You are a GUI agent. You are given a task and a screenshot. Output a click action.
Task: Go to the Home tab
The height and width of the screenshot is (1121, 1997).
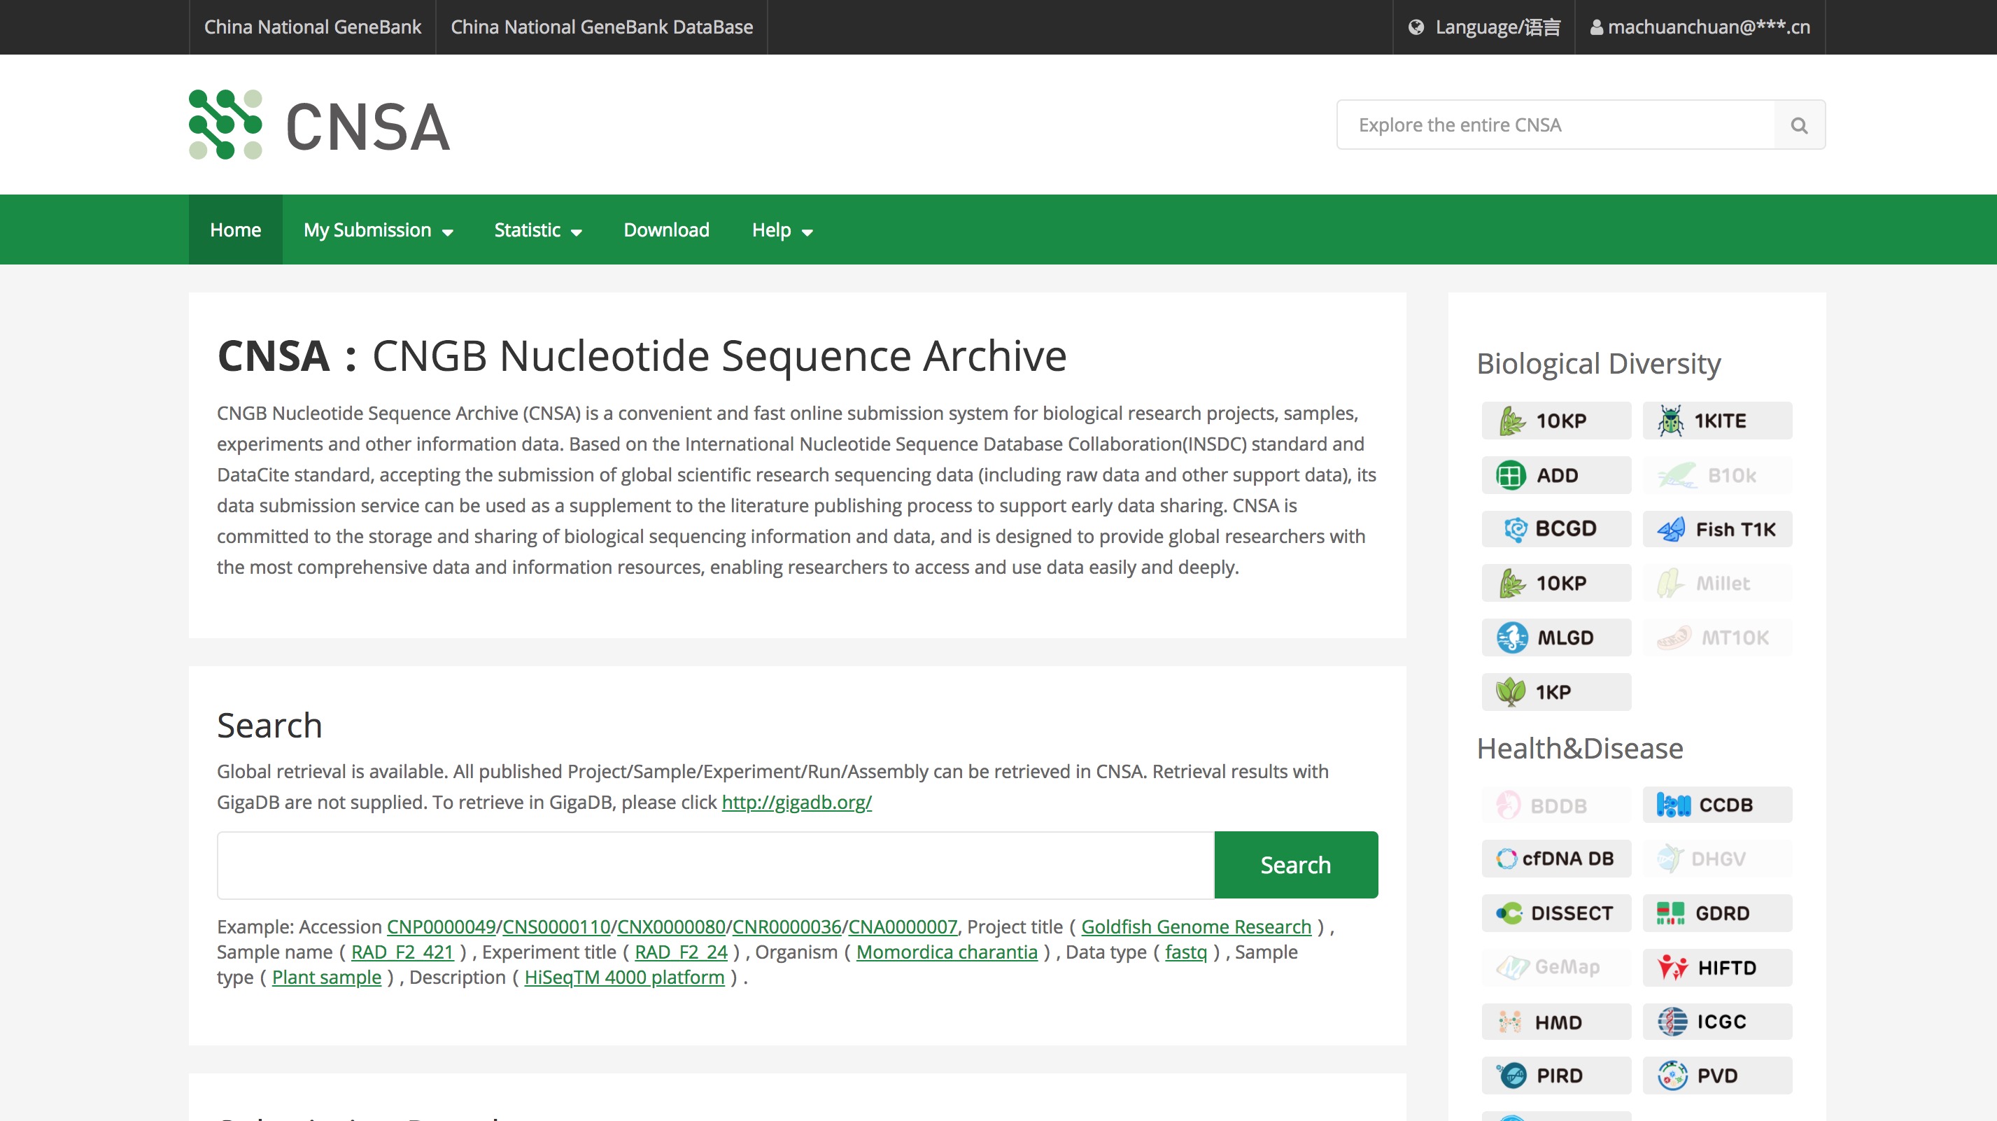[x=236, y=230]
